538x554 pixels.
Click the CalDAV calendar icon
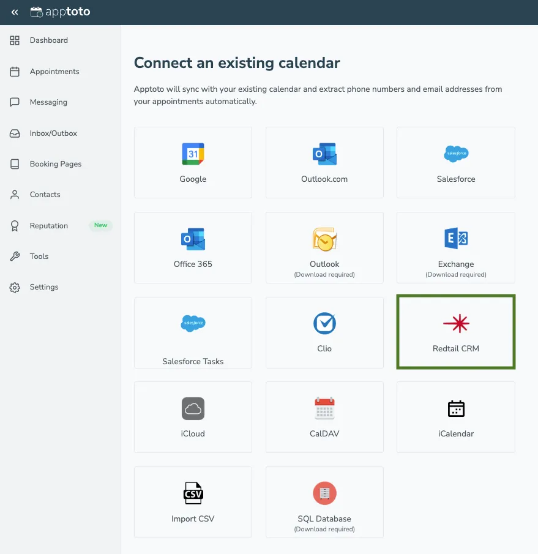[324, 408]
